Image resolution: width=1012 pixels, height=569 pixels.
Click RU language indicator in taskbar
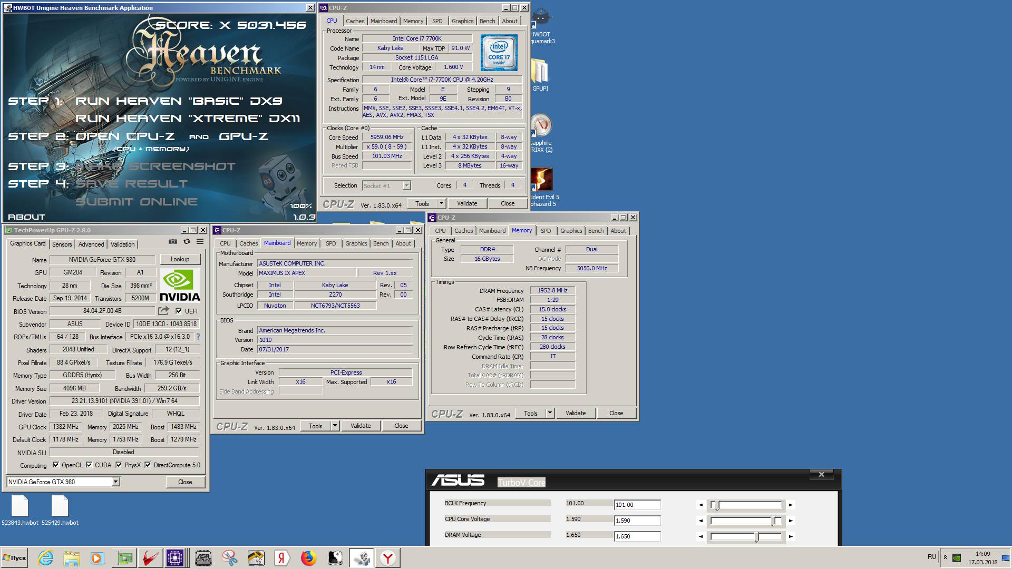click(x=932, y=557)
